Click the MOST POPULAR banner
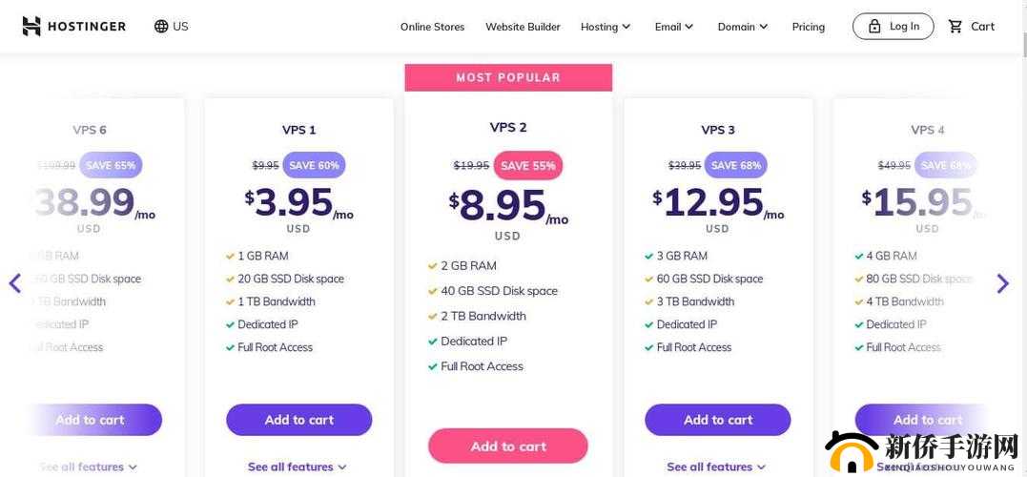This screenshot has height=477, width=1027. tap(508, 77)
